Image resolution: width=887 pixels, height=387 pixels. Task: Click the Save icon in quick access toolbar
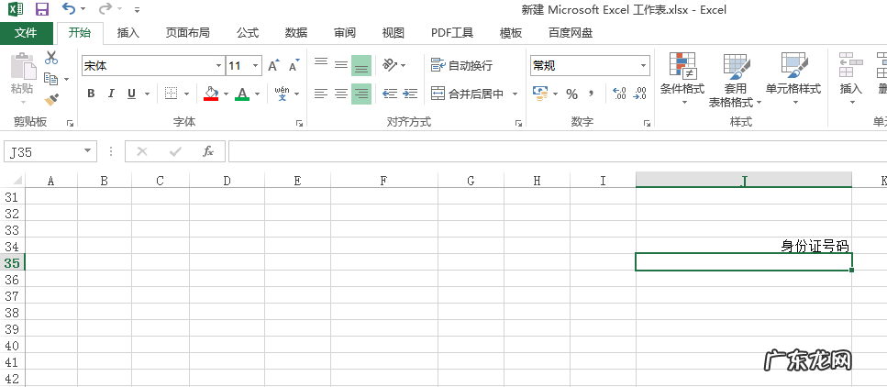point(42,10)
